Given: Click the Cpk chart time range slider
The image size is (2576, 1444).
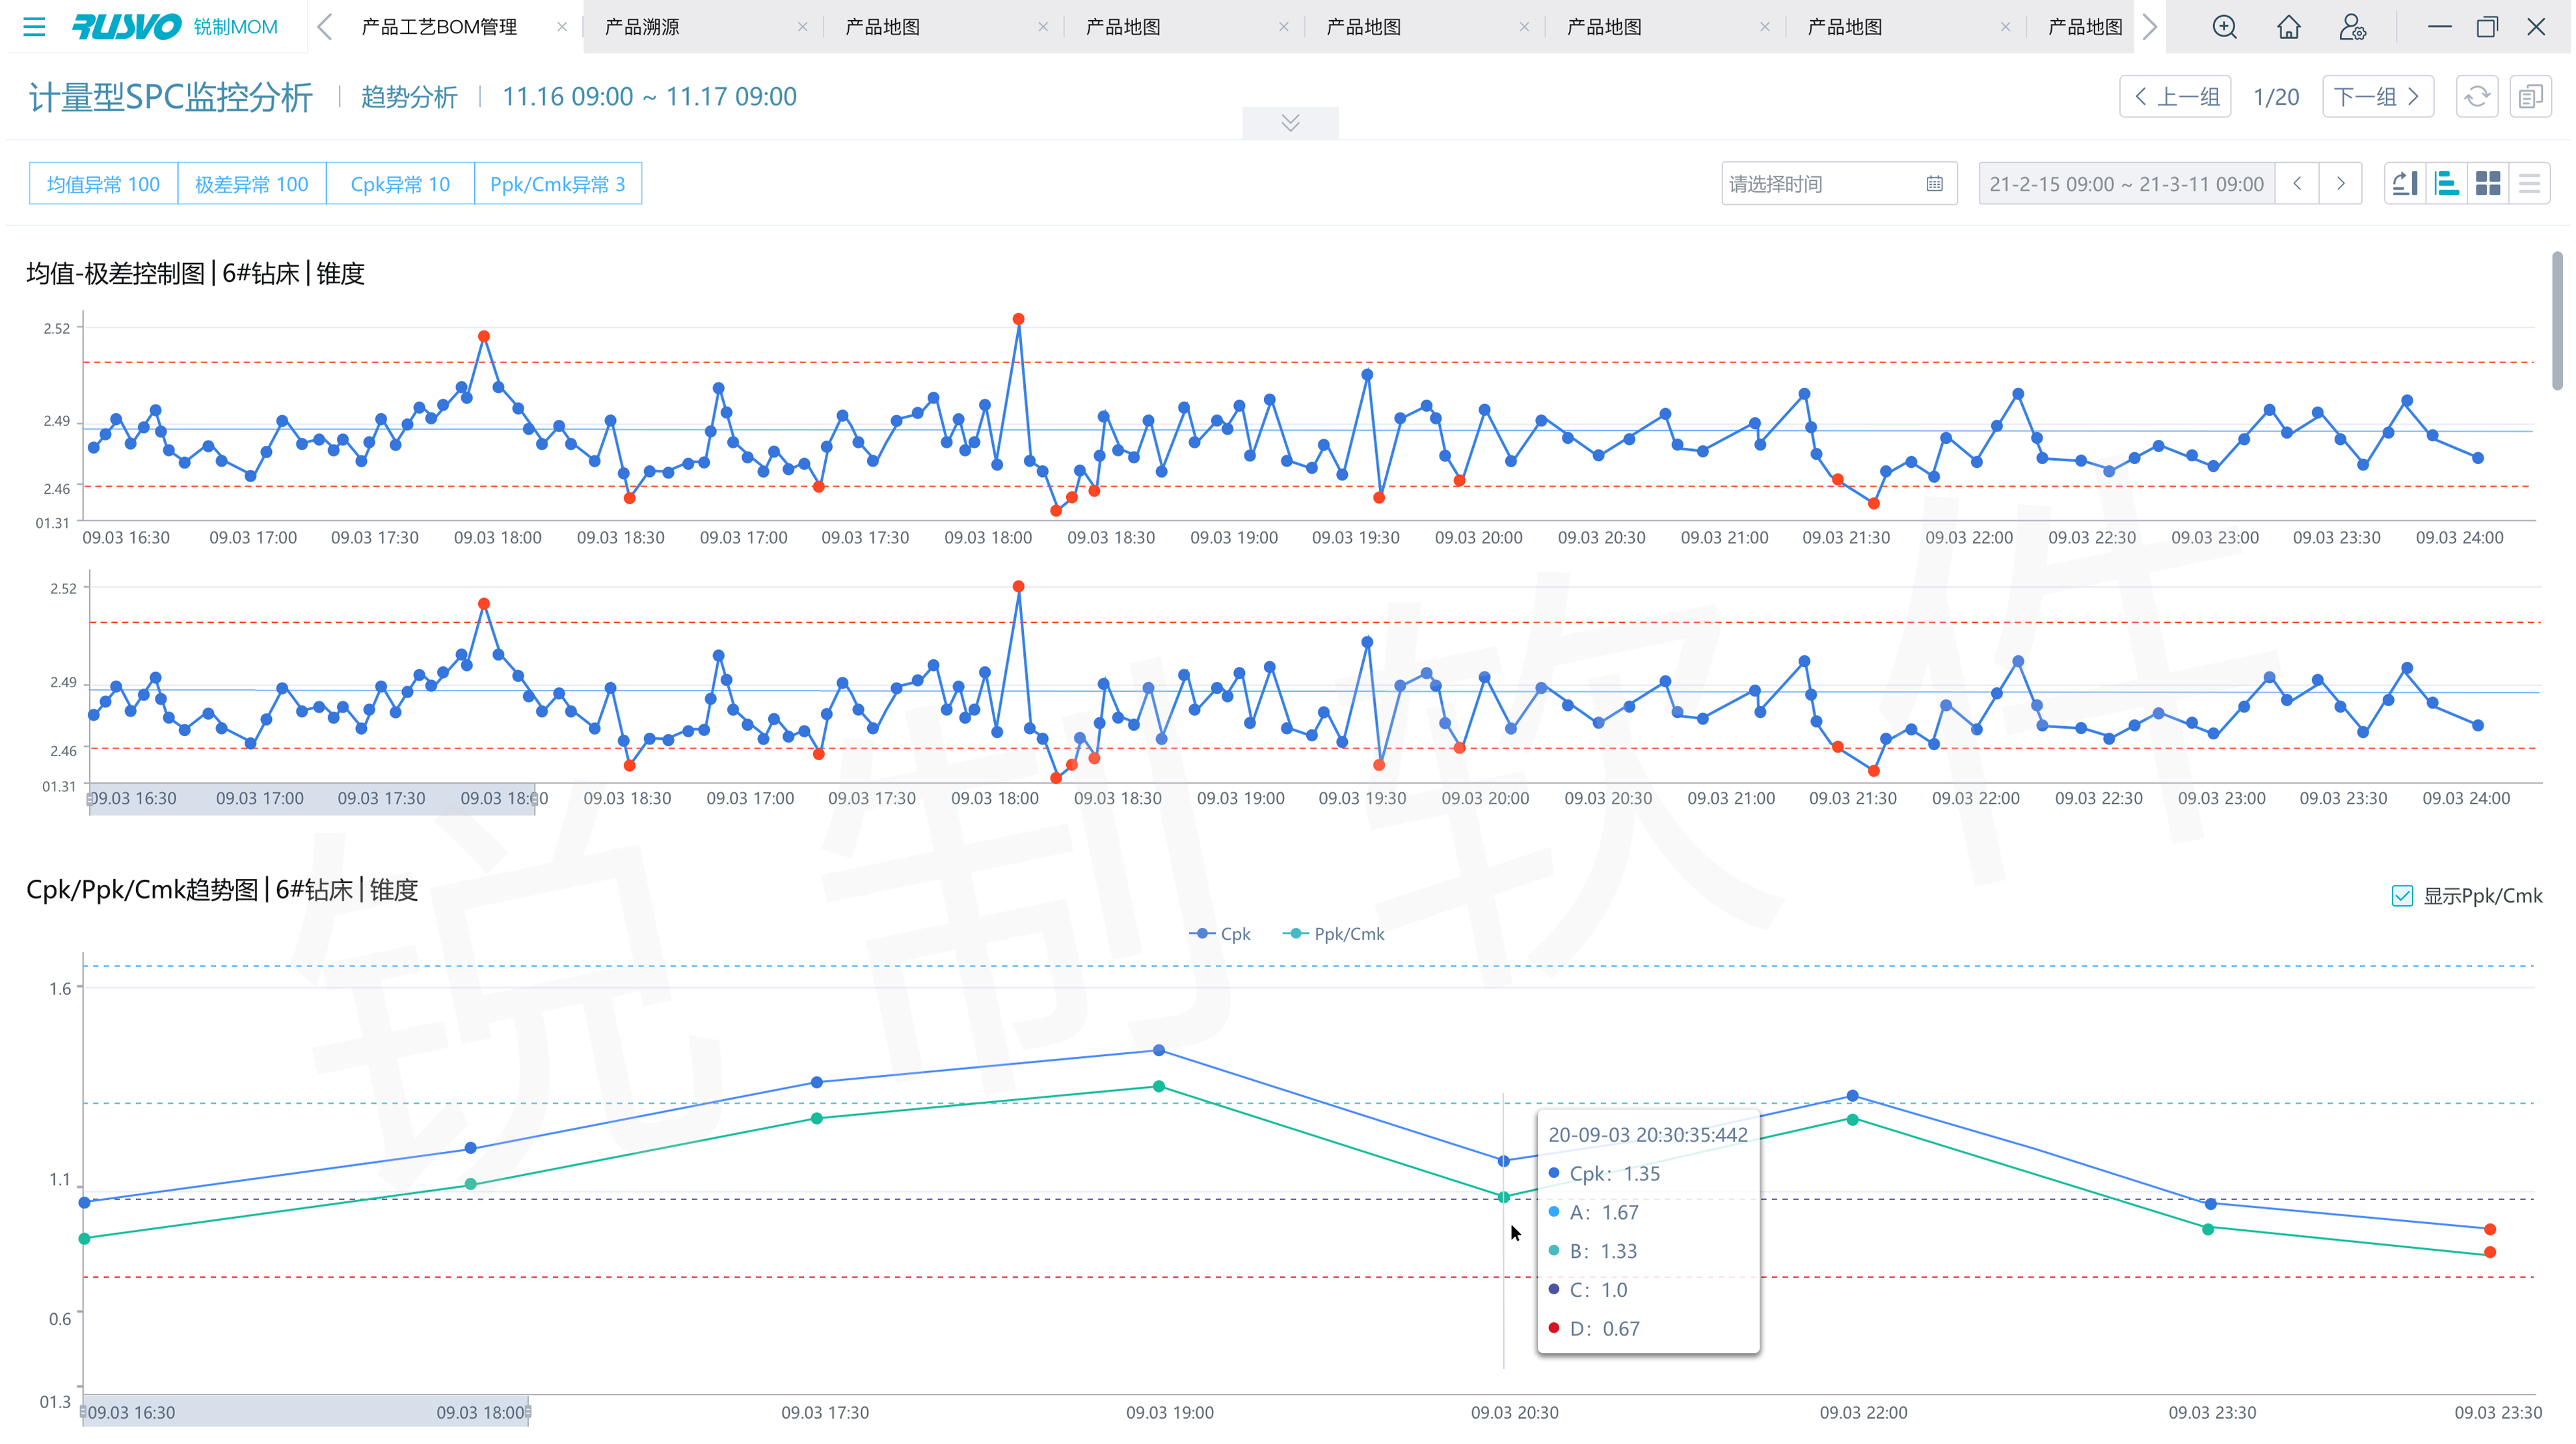Looking at the screenshot, I should [x=305, y=1411].
